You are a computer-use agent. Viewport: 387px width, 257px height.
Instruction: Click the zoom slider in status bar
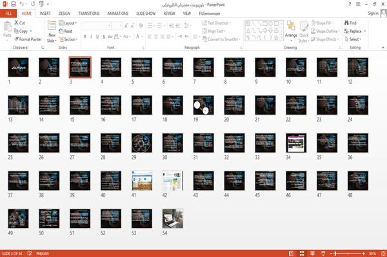coord(347,253)
